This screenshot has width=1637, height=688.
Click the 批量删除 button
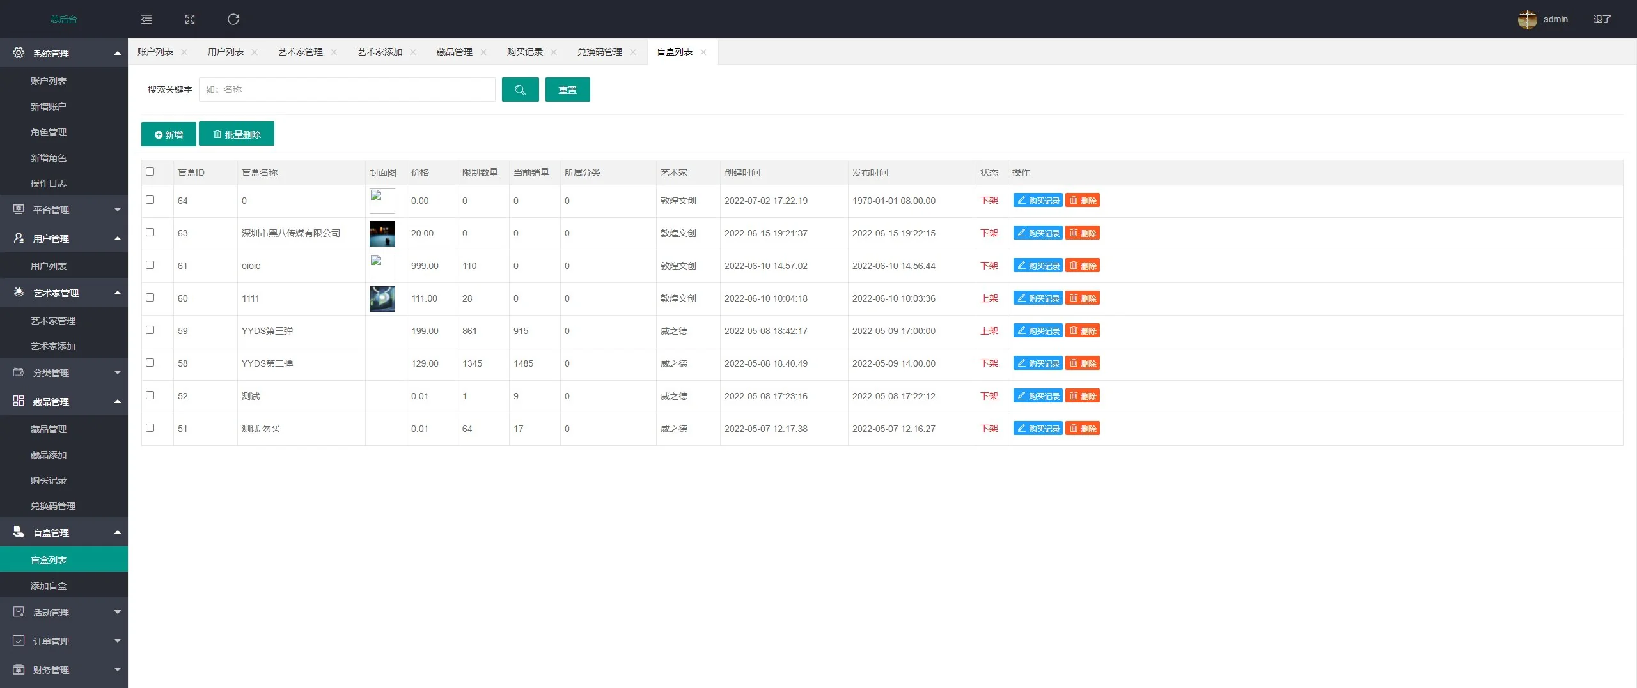(237, 134)
